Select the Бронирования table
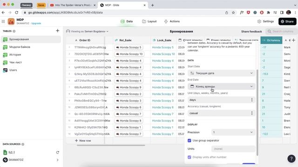Image resolution: width=298 pixels, height=167 pixels. coord(31,39)
